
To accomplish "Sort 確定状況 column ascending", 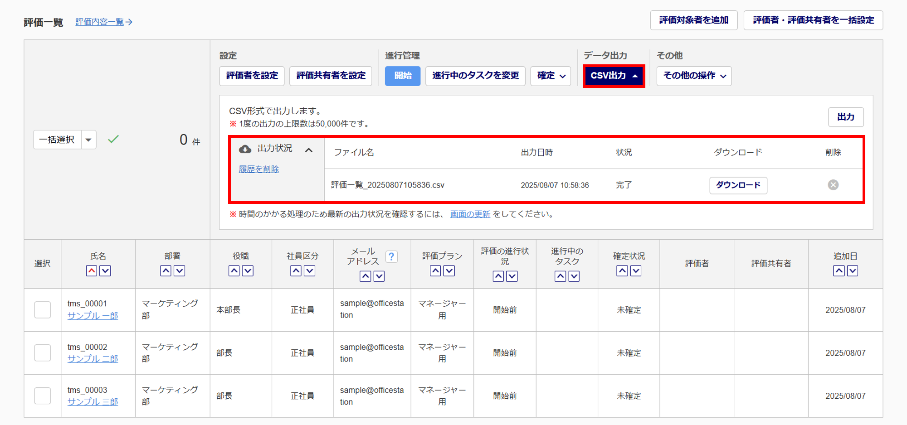I will (622, 271).
